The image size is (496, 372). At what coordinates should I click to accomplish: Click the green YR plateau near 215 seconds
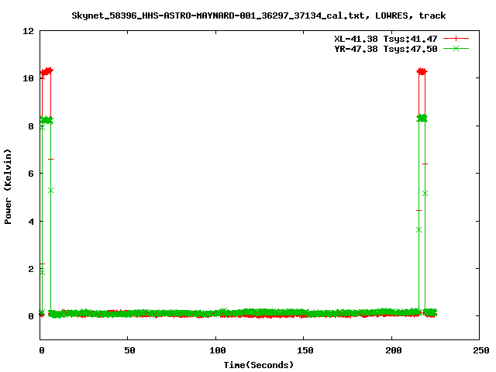pos(422,119)
